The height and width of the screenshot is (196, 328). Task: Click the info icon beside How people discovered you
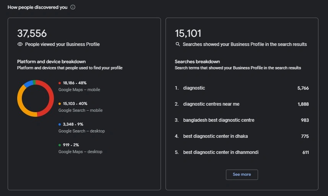73,7
